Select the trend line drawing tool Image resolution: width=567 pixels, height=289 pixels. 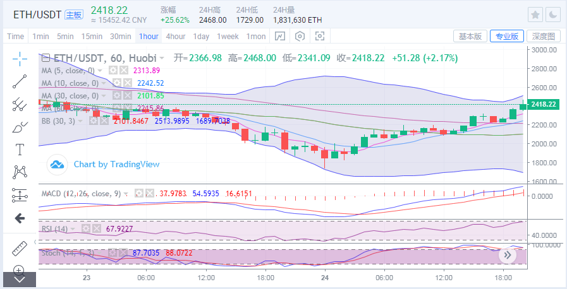coord(20,81)
